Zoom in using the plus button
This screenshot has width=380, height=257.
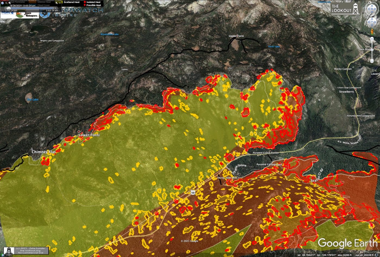click(372, 39)
